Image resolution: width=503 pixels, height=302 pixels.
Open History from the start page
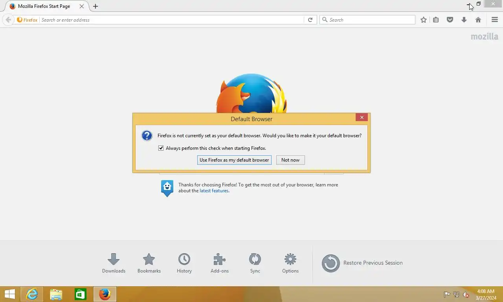coord(184,263)
